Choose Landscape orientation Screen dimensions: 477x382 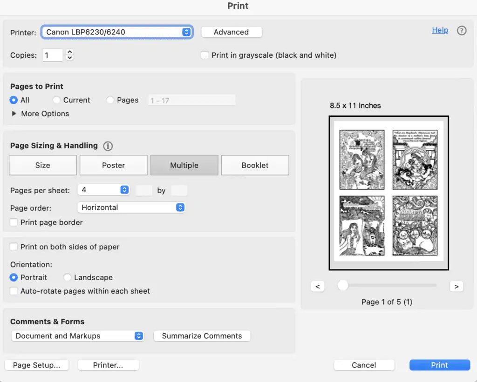point(67,277)
